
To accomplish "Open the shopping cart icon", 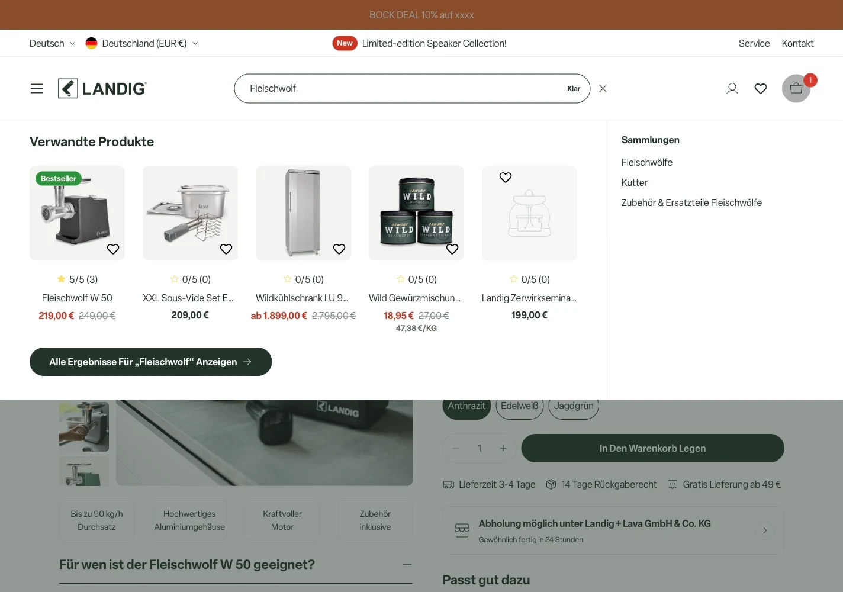I will pos(796,89).
